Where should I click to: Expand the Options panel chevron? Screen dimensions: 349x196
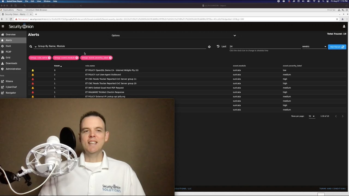point(234,35)
